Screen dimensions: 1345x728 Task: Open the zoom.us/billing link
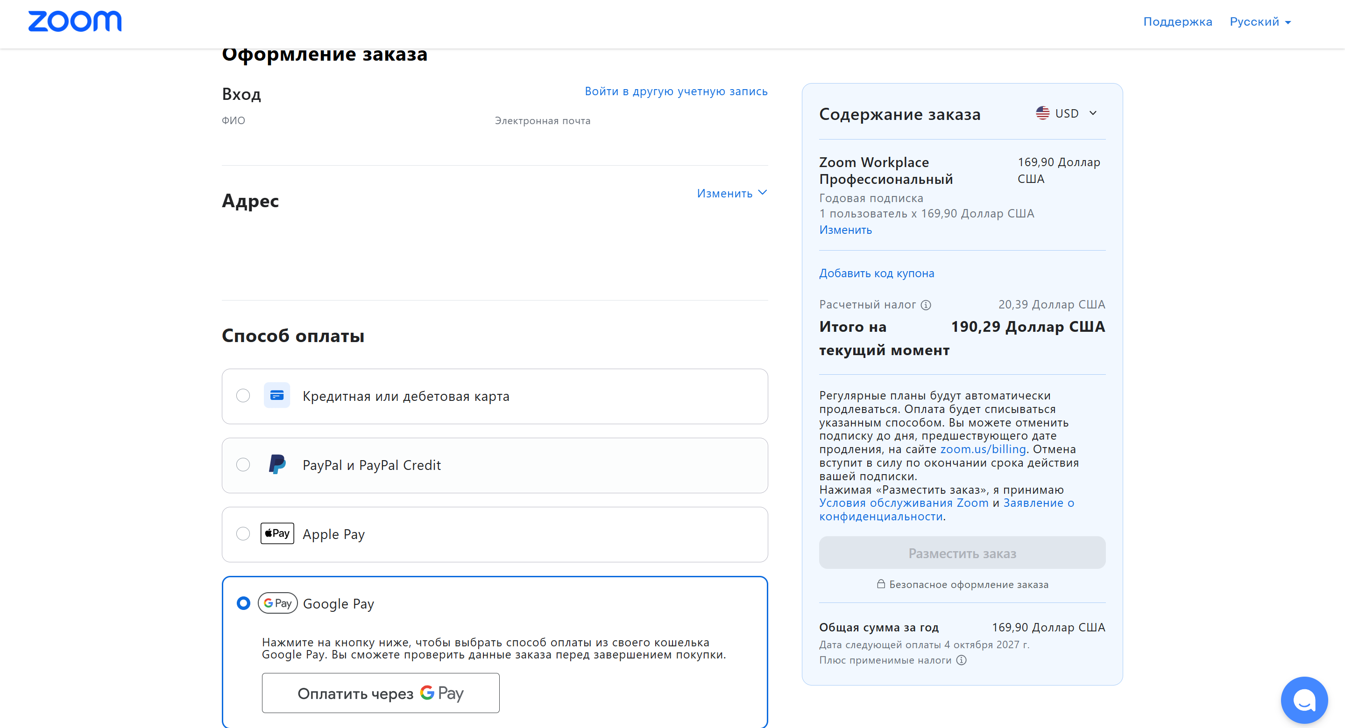tap(983, 449)
